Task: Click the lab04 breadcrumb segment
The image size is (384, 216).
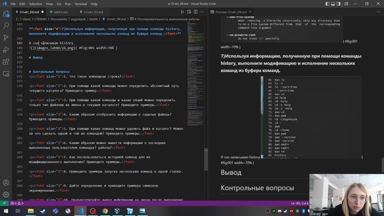Action: 93,19
